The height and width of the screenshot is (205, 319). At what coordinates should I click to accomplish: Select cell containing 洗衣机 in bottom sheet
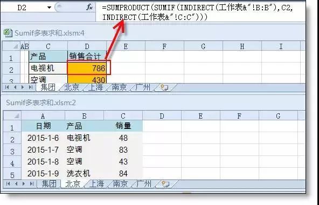click(84, 173)
